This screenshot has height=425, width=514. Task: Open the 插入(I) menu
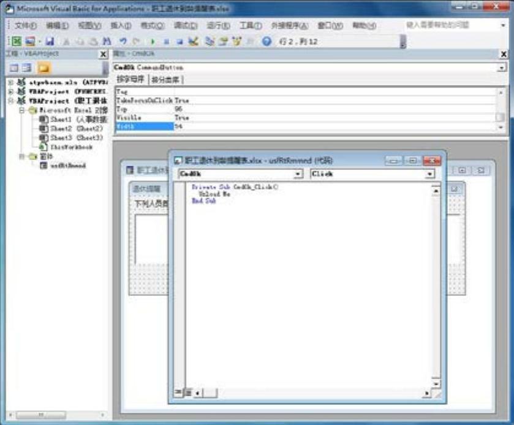(x=121, y=26)
